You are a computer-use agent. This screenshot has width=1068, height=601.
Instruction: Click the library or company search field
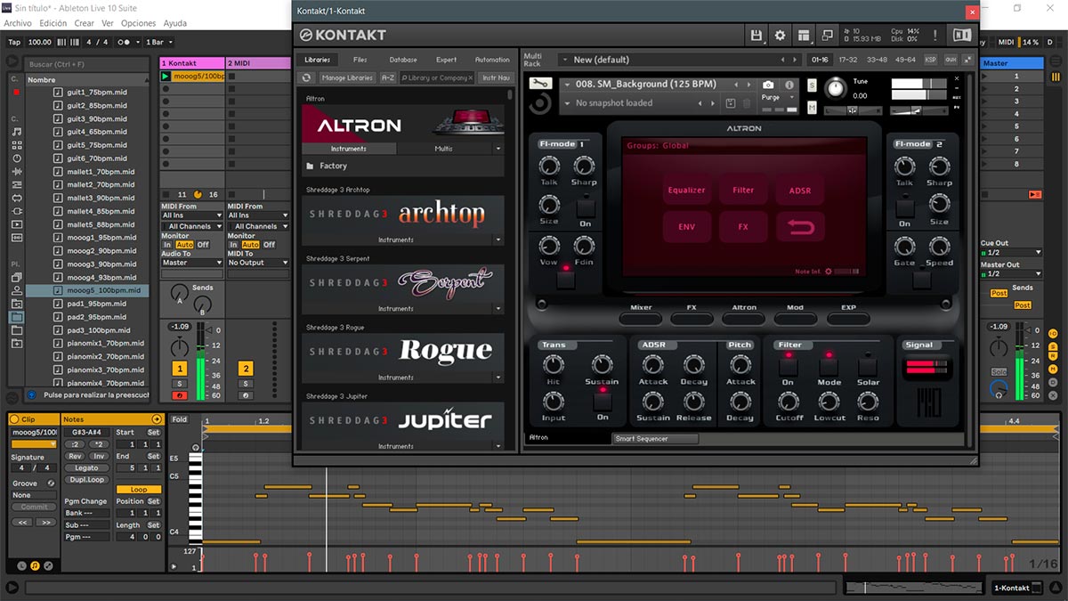(x=437, y=77)
